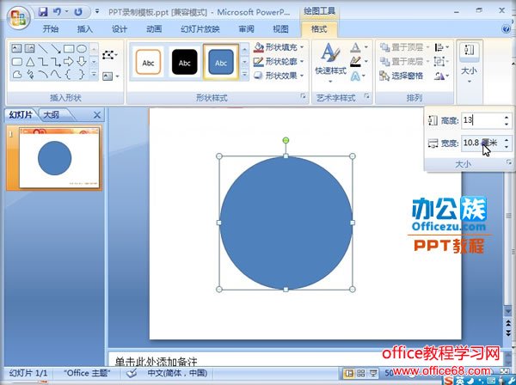This screenshot has height=385, width=516.
Task: Select the triangle shape
Action: click(30, 62)
